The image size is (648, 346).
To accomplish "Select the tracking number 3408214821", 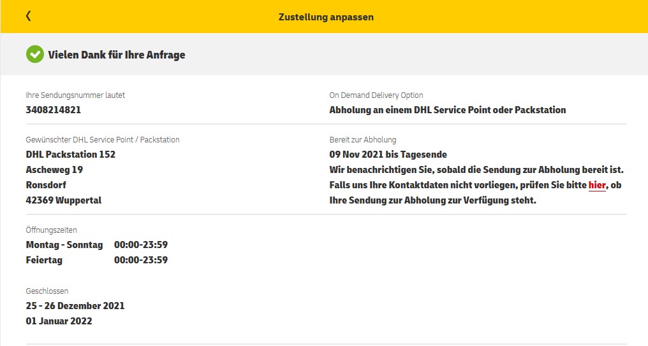I will (54, 110).
